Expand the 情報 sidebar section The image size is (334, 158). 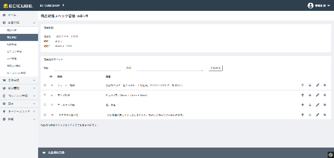19,119
